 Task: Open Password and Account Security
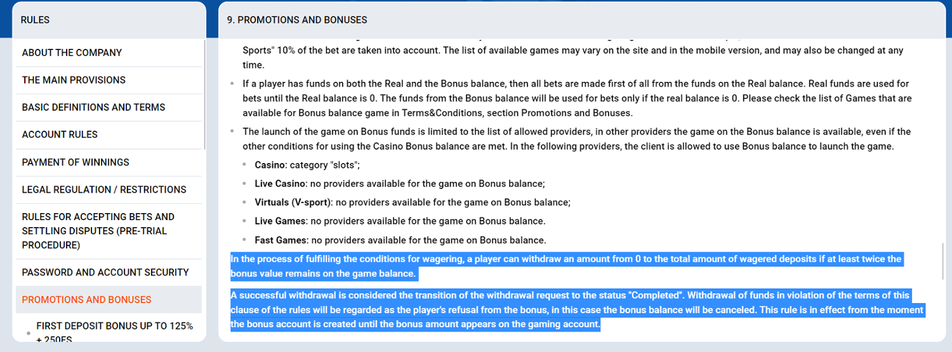(105, 272)
